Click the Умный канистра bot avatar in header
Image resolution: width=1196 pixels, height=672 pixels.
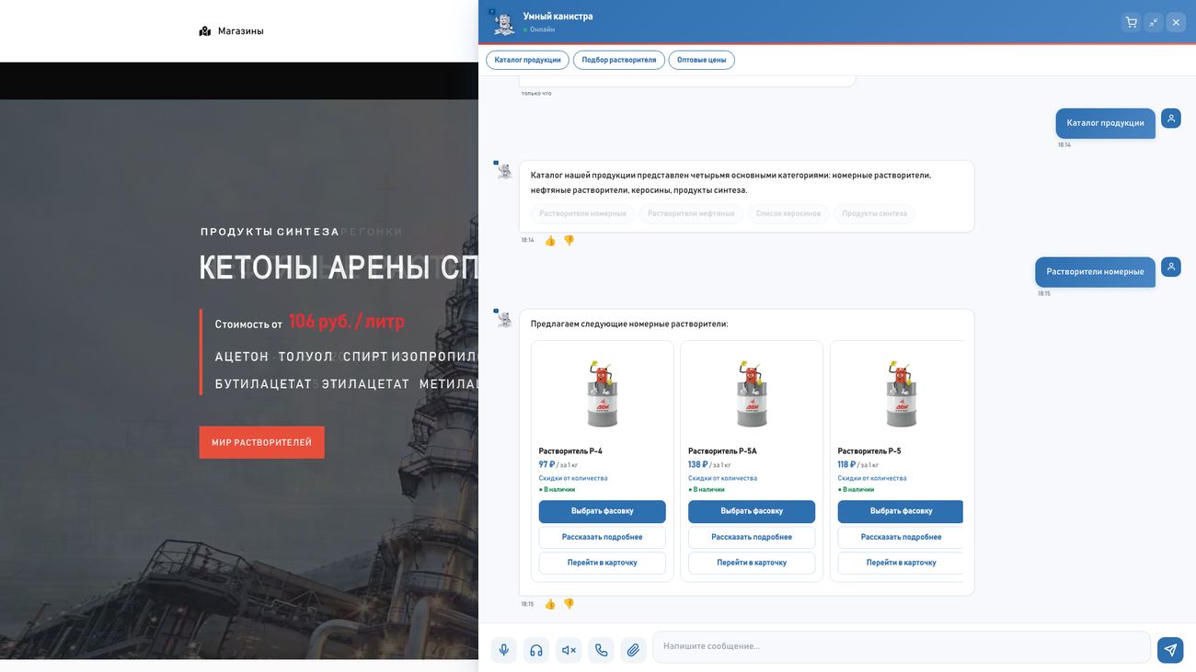503,23
